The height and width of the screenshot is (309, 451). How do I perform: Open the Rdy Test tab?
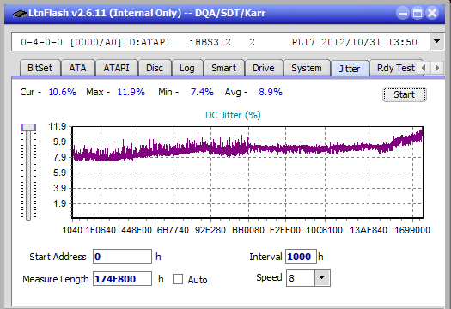click(x=395, y=68)
